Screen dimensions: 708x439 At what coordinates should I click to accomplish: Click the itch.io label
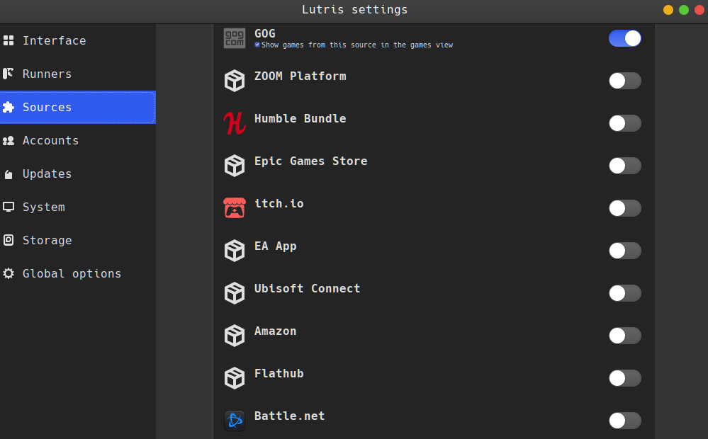(x=279, y=203)
